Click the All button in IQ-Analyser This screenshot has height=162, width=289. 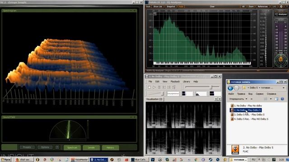(x=243, y=6)
